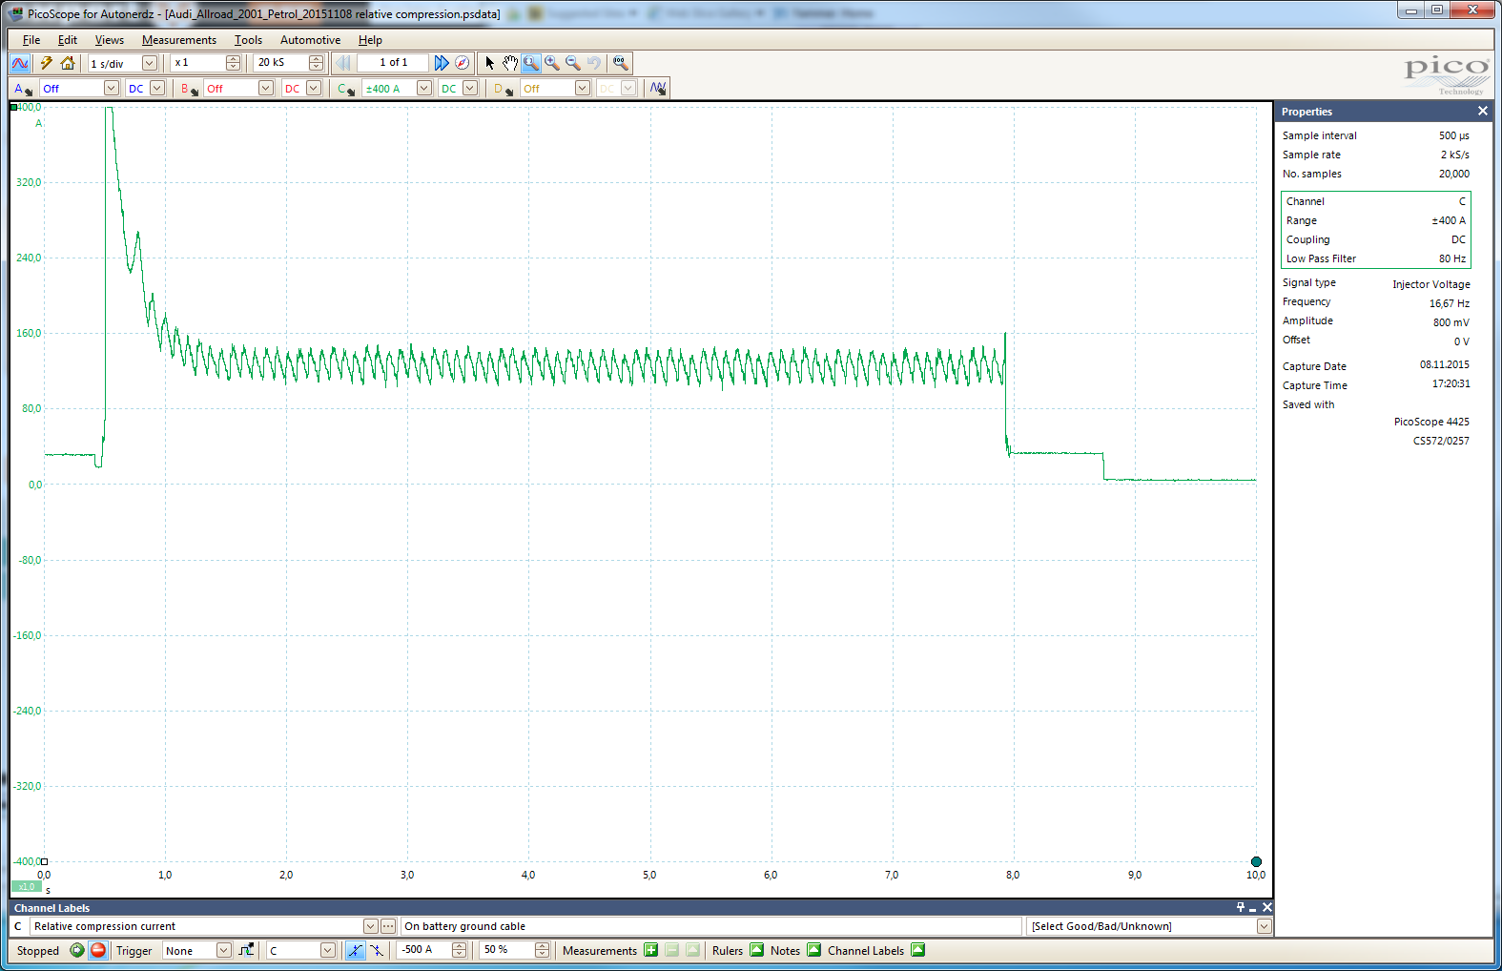The height and width of the screenshot is (971, 1502).
Task: Close the Channel Labels panel
Action: [x=1267, y=908]
